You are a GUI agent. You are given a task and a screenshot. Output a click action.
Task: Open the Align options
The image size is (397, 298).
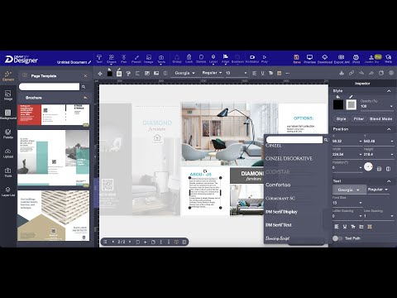pos(225,59)
